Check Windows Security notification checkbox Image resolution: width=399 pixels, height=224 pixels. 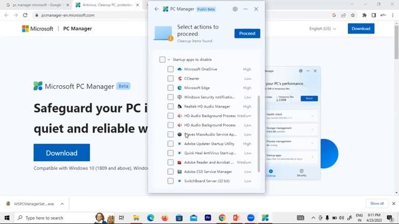[x=170, y=97]
